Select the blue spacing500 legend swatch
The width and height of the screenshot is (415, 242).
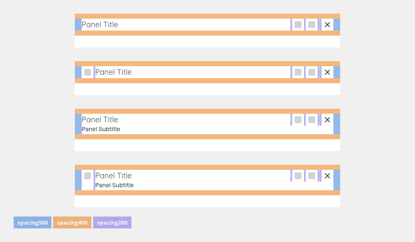pos(33,222)
